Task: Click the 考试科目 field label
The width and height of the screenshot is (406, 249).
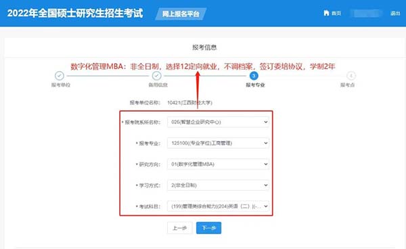Action: [150, 206]
